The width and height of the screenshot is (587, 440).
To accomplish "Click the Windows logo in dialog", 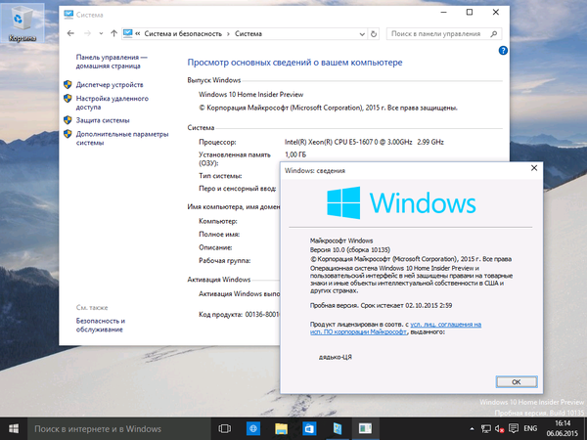I will click(343, 202).
